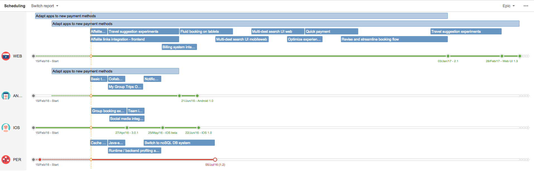Open the topmost Adapt apps to new payment methods bar
The image size is (534, 171).
[x=241, y=16]
